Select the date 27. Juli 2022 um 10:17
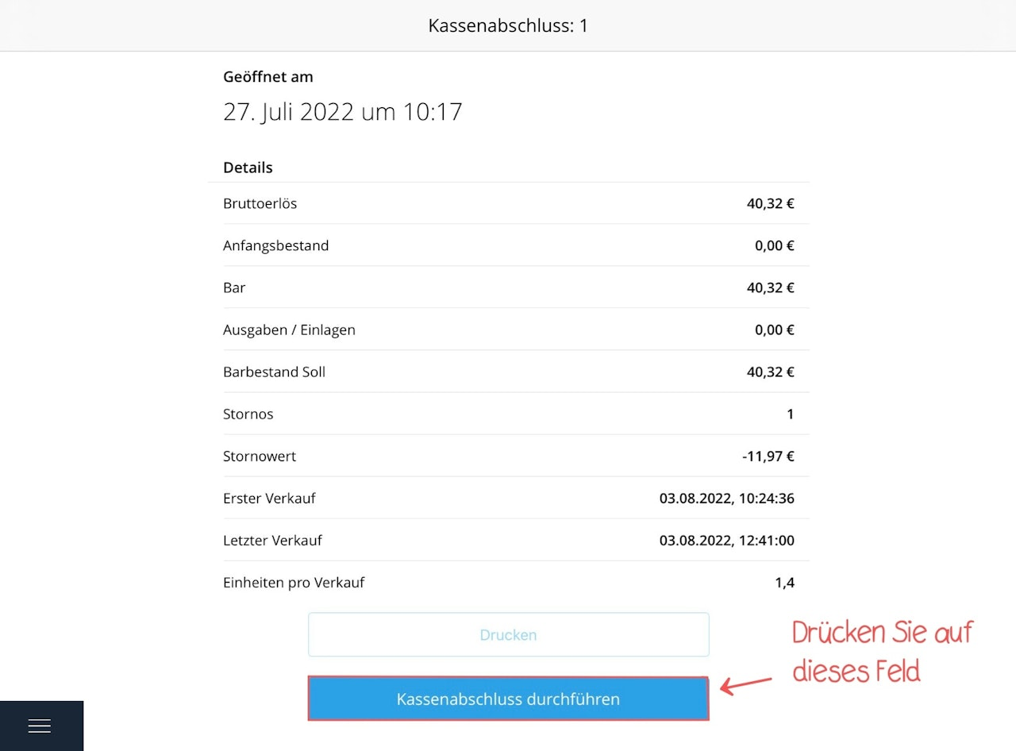The height and width of the screenshot is (751, 1016). click(343, 111)
